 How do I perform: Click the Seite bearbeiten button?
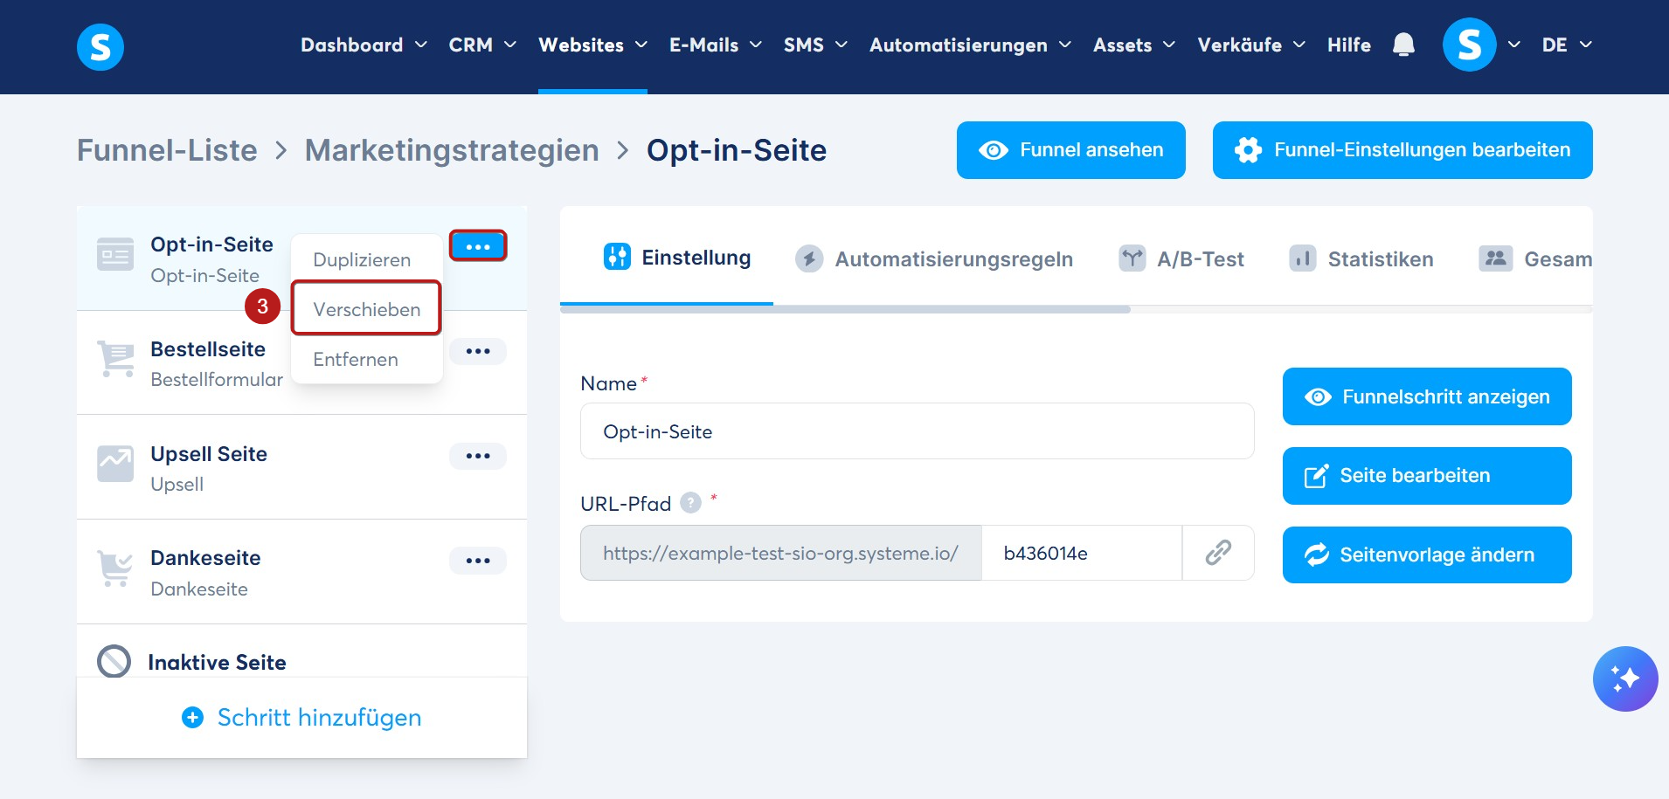click(1427, 476)
